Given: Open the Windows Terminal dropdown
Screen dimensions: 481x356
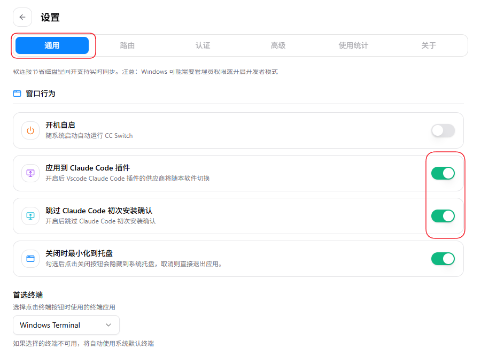Looking at the screenshot, I should click(66, 325).
